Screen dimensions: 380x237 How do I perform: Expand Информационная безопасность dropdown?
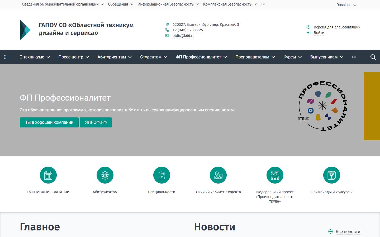click(x=168, y=4)
